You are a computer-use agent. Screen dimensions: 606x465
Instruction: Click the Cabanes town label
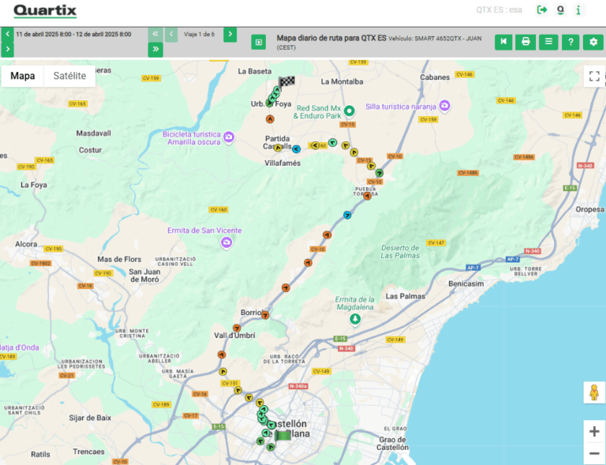(435, 77)
